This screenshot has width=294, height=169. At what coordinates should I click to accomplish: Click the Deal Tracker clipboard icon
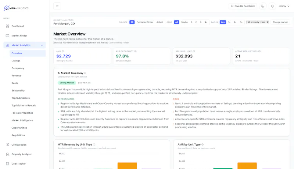click(x=7, y=164)
